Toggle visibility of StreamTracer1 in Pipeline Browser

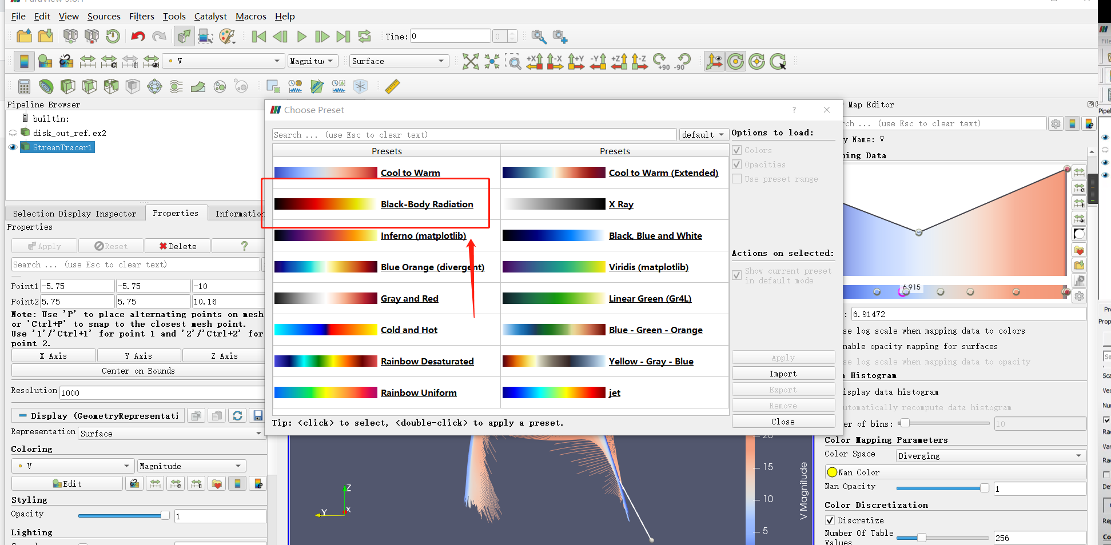click(x=13, y=147)
